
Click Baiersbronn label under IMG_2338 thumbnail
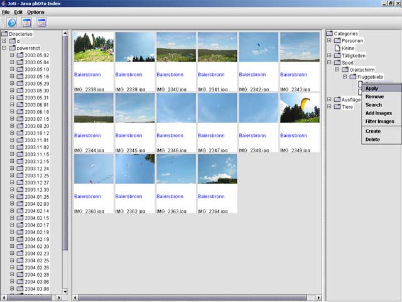[x=84, y=74]
